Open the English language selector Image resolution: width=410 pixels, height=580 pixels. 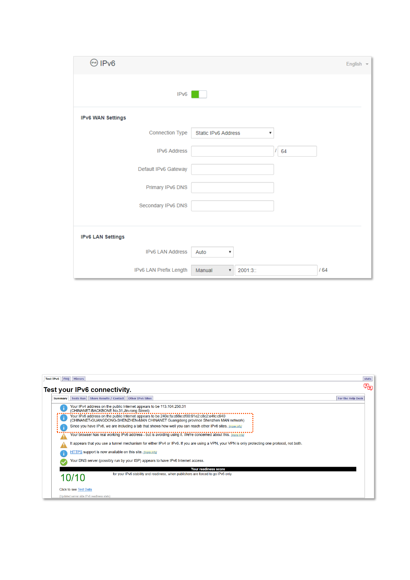point(357,64)
